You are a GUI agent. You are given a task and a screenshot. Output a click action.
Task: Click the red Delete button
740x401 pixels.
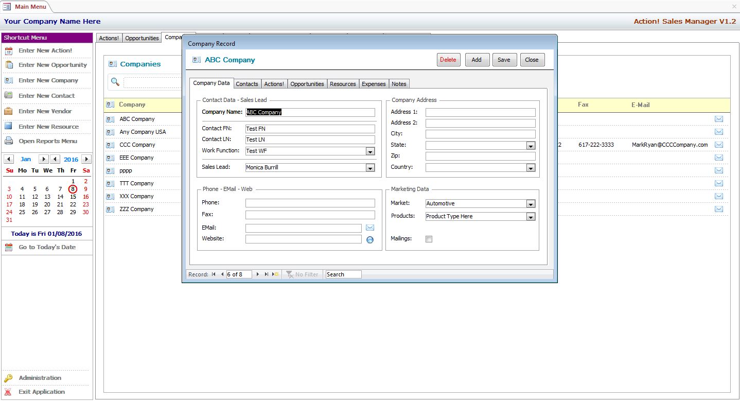pyautogui.click(x=448, y=60)
